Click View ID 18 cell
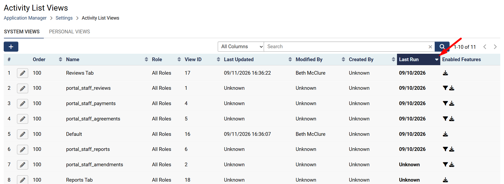Viewport: 504px width, 184px height. [x=187, y=180]
